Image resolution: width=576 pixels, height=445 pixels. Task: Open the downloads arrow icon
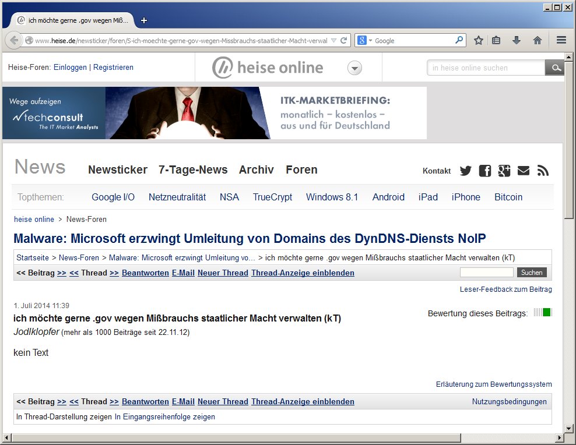point(517,40)
